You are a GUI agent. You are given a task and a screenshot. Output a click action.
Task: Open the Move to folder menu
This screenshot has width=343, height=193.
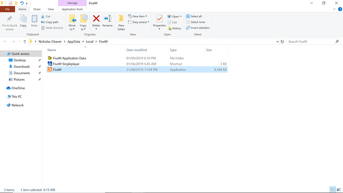tap(72, 22)
